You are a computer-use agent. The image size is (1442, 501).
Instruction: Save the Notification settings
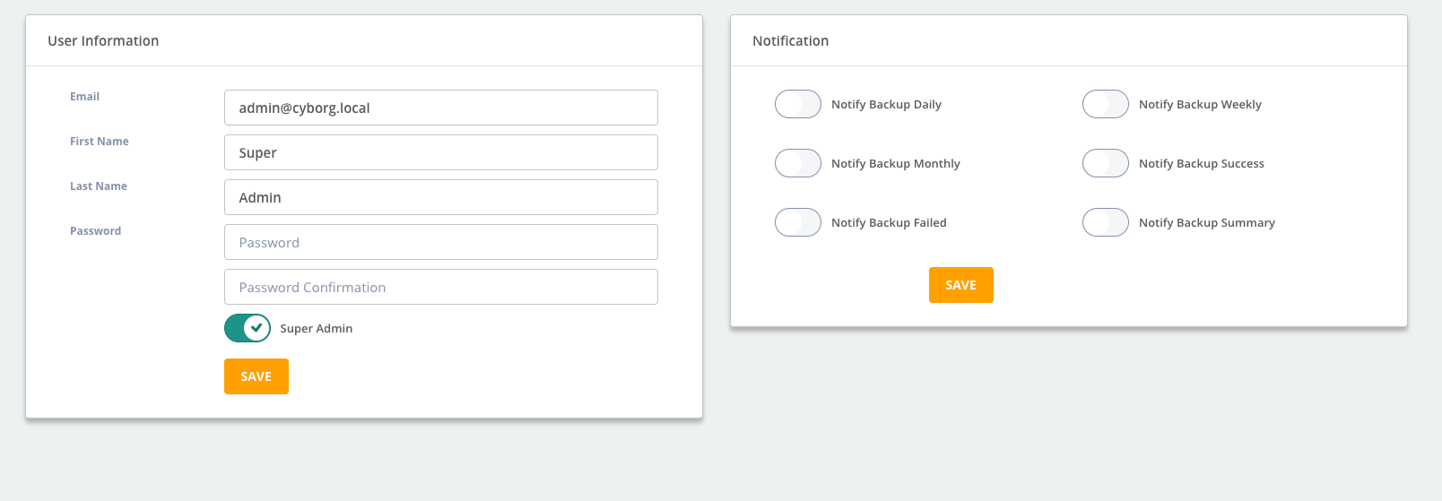pos(961,285)
